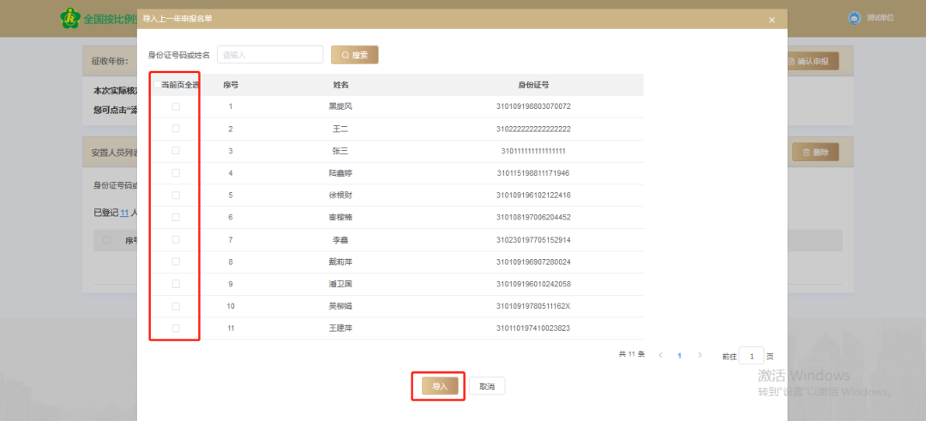Click the 删除 trash button behind dialog
Image resolution: width=926 pixels, height=421 pixels.
[815, 153]
